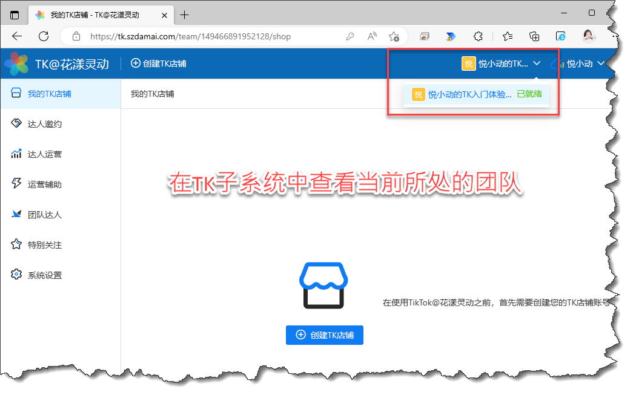
Task: Open a new browser tab
Action: point(185,15)
